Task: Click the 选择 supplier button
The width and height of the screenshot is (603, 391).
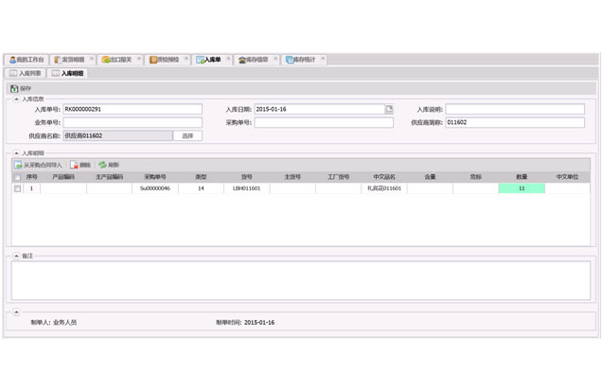Action: coord(187,135)
